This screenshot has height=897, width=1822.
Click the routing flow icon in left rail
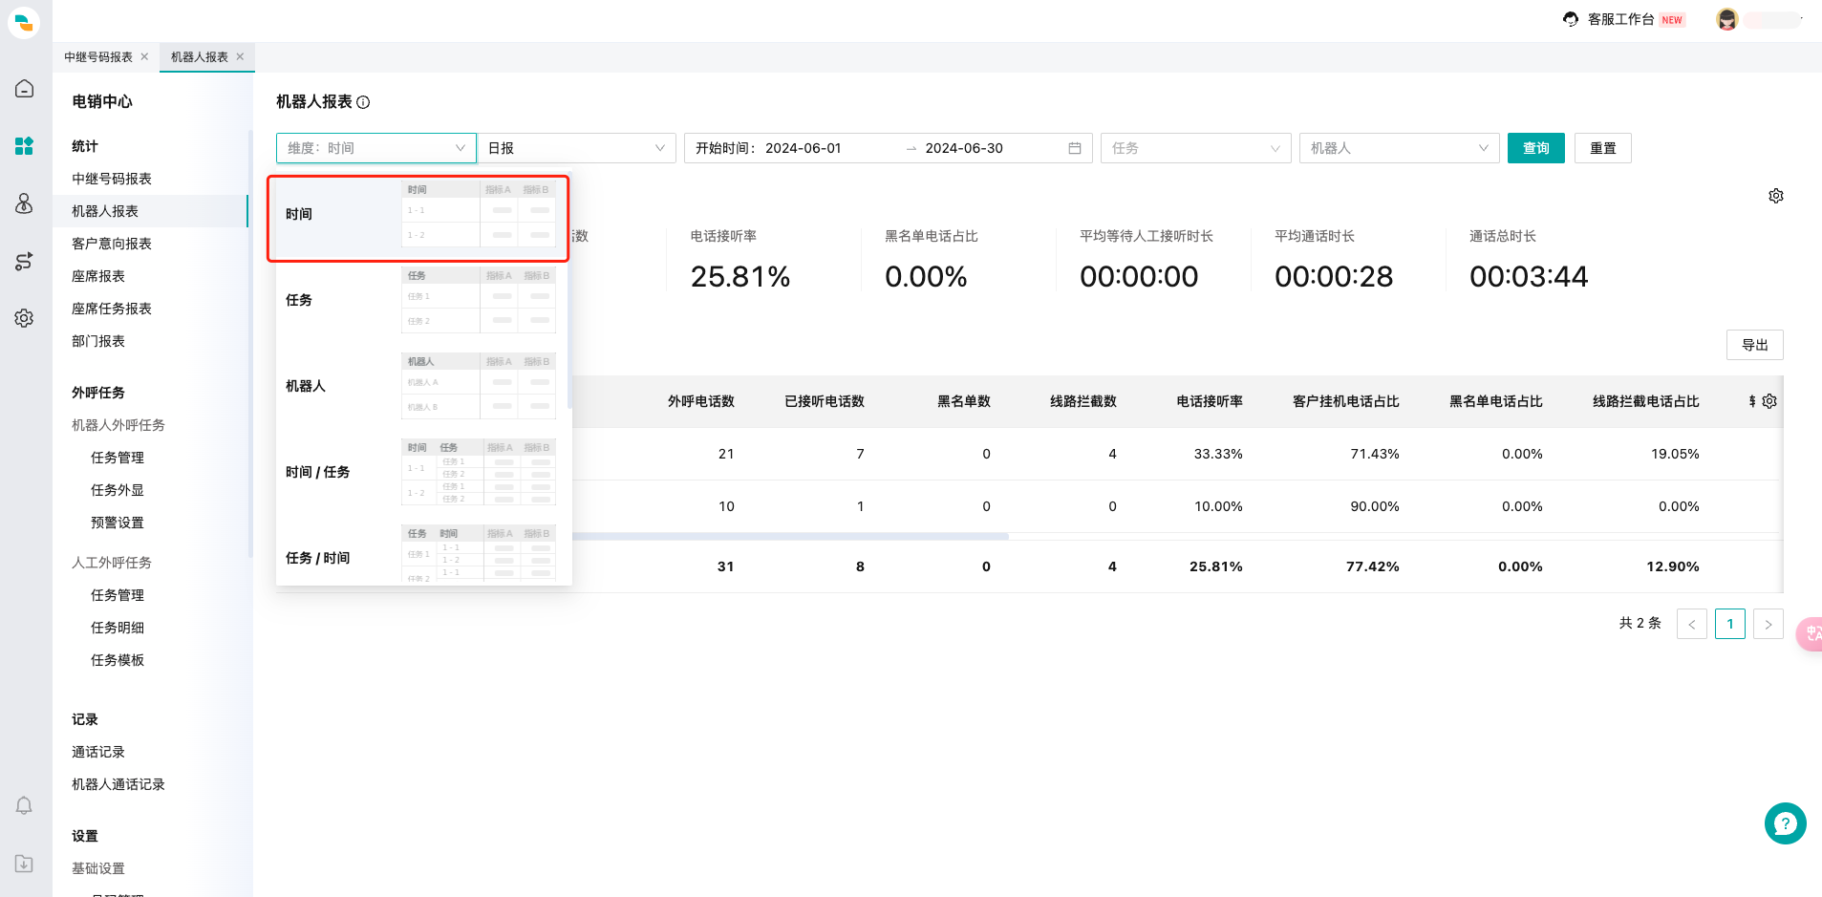24,261
